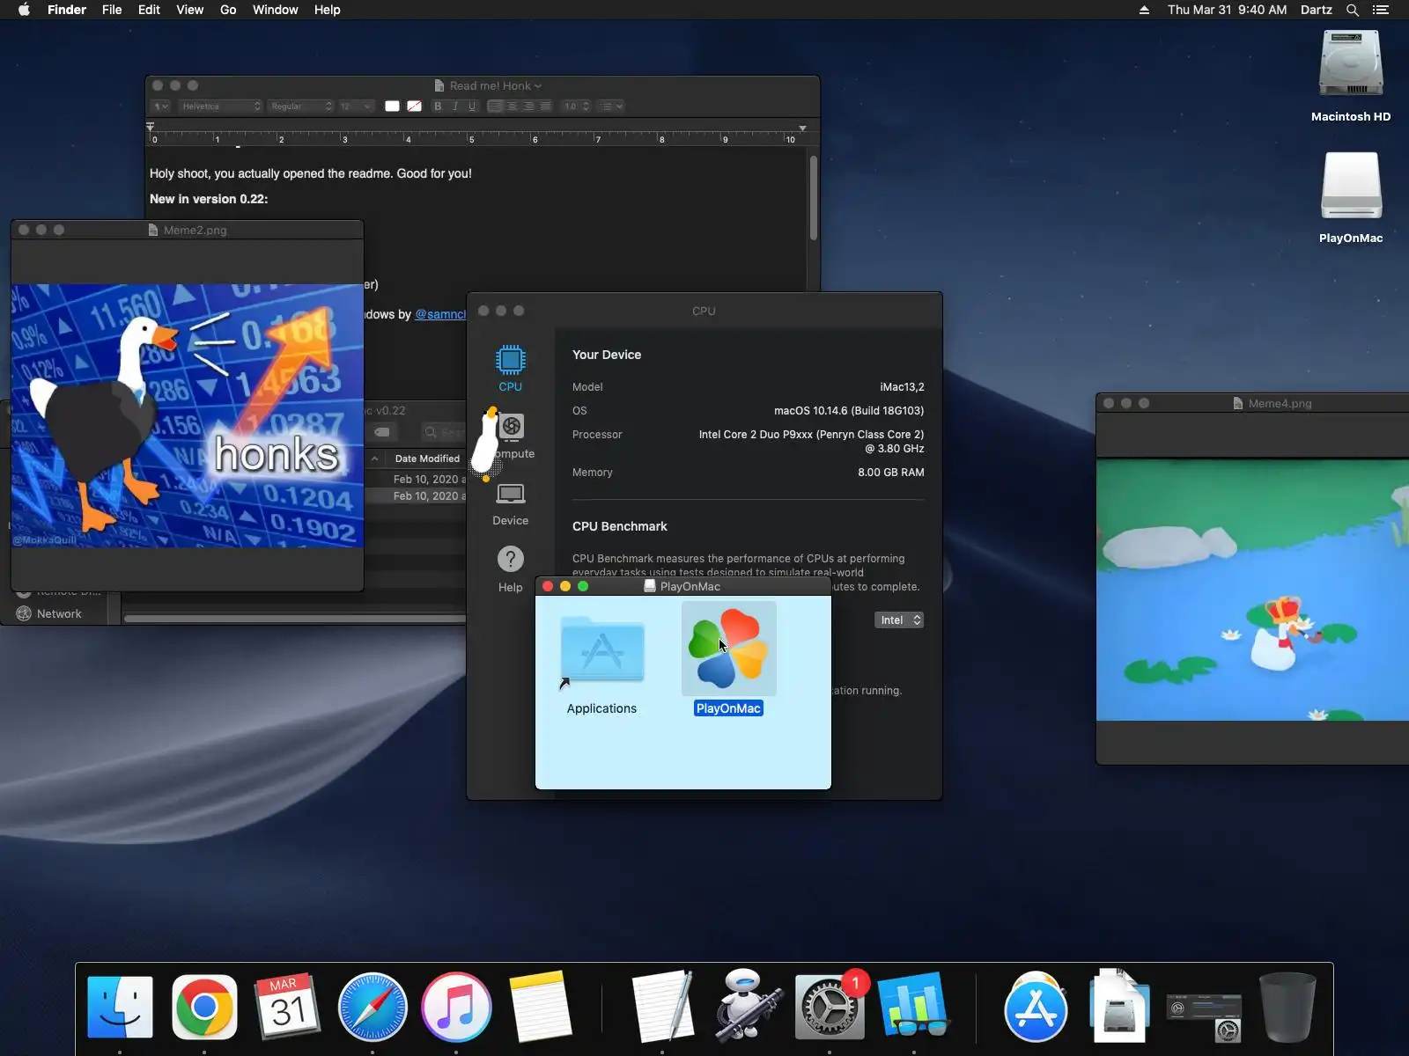Click the Read me window vertical scrollbar
Viewport: 1409px width, 1056px height.
(814, 198)
